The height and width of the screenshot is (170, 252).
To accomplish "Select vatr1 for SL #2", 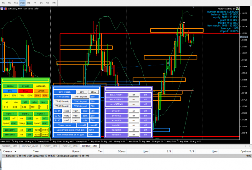I will (76, 116).
